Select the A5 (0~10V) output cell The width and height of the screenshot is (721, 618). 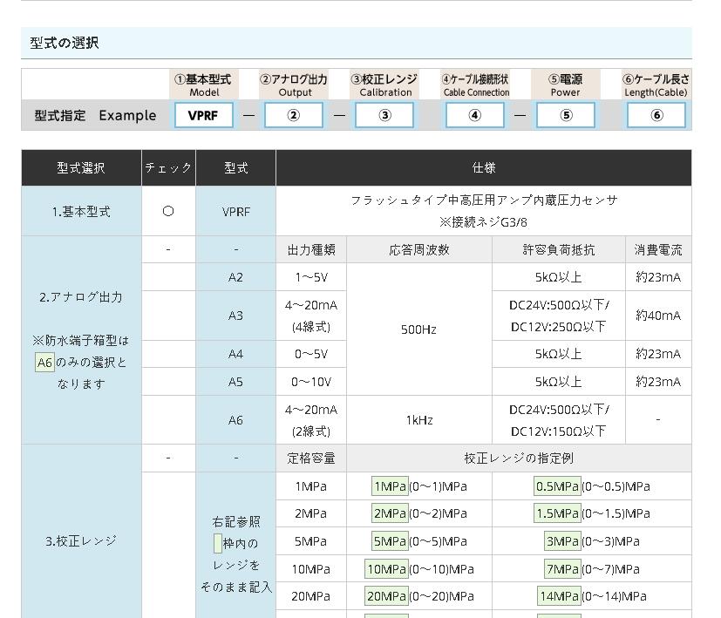point(236,381)
